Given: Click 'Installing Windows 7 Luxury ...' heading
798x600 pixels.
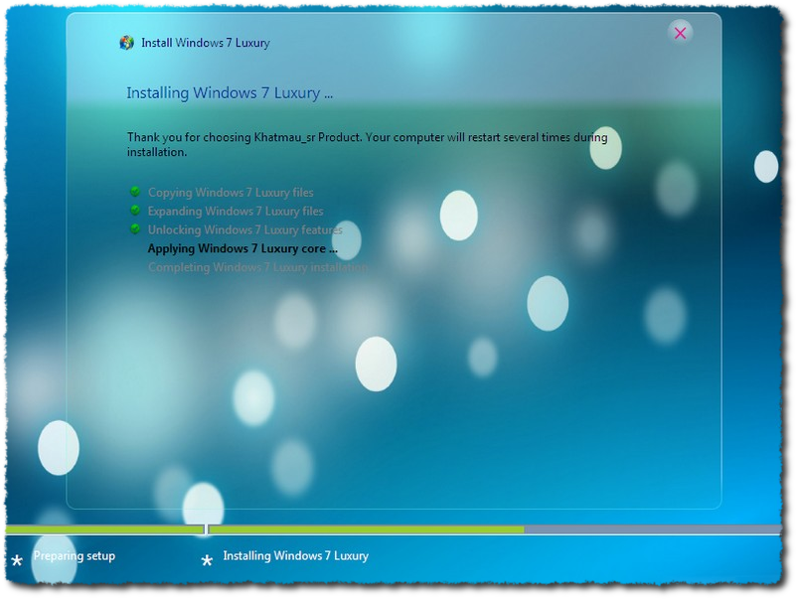Looking at the screenshot, I should 230,93.
